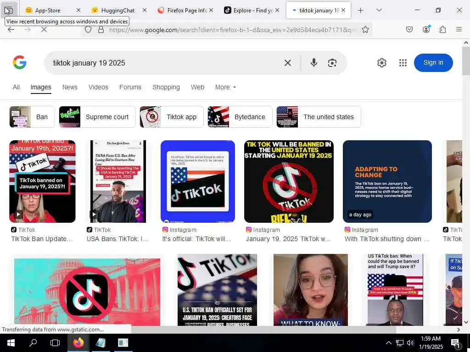470x352 pixels.
Task: Filter images by The united states chip
Action: 319,117
